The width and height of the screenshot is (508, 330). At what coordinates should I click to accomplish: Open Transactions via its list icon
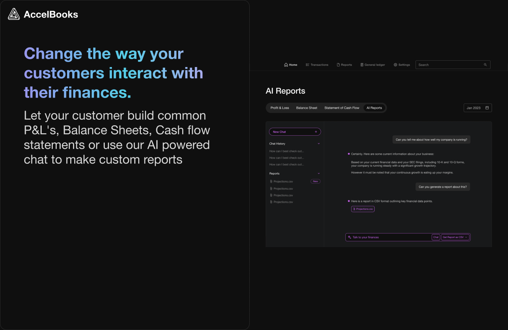pyautogui.click(x=308, y=65)
